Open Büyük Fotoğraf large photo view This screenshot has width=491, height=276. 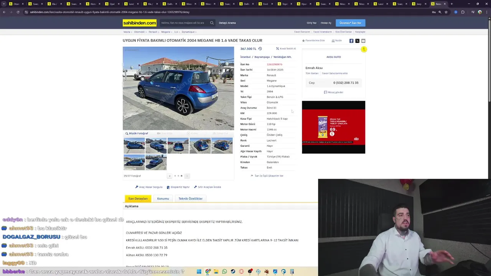click(x=137, y=133)
